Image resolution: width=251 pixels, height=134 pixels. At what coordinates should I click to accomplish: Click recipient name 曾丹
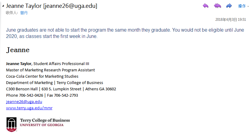[x=24, y=13]
